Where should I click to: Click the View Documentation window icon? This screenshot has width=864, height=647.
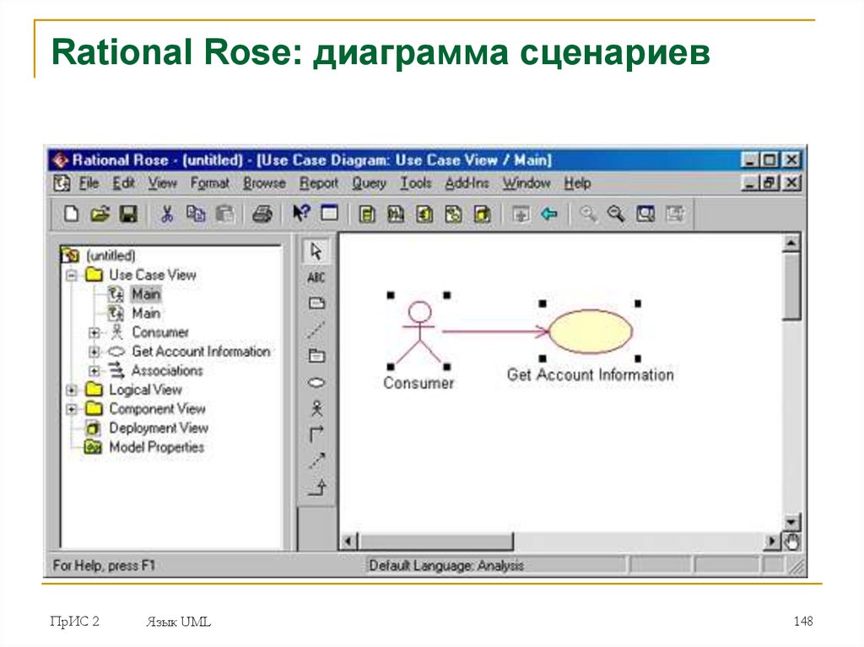coord(330,213)
